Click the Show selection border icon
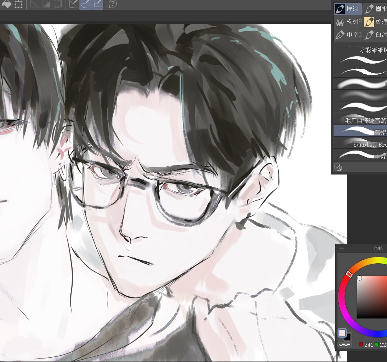This screenshot has width=387, height=362. tap(58, 4)
